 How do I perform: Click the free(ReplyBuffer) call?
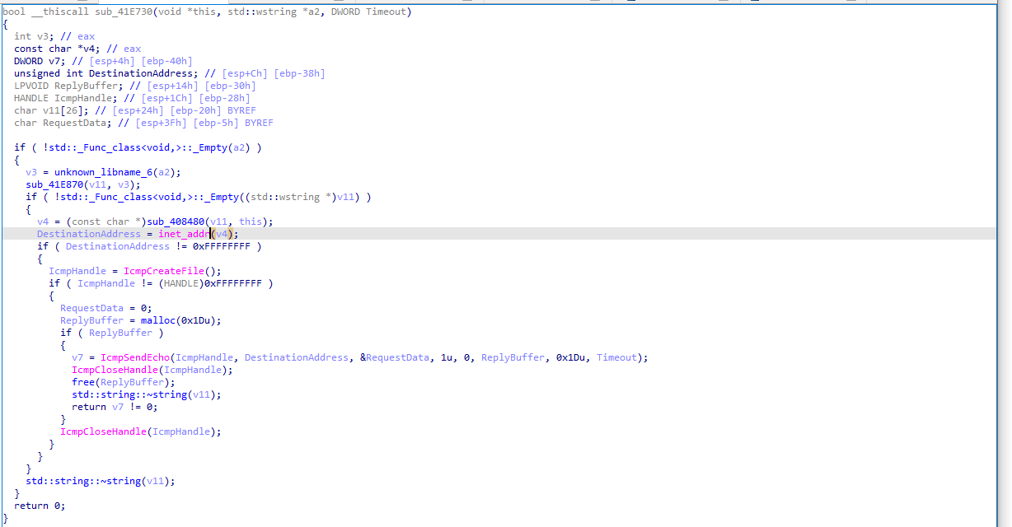click(123, 382)
